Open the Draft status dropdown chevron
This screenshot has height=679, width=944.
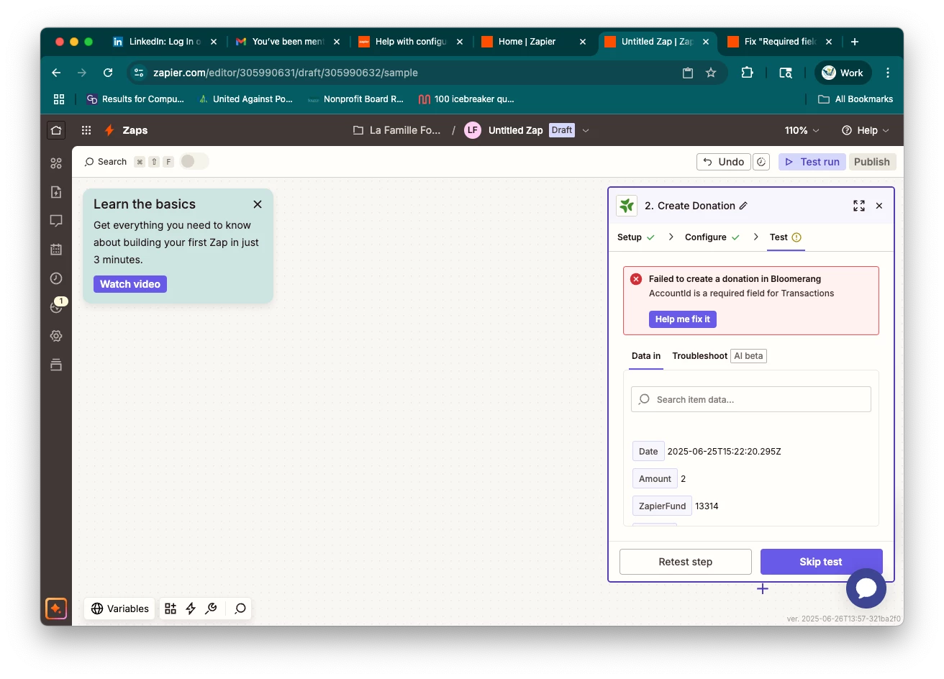click(x=586, y=130)
